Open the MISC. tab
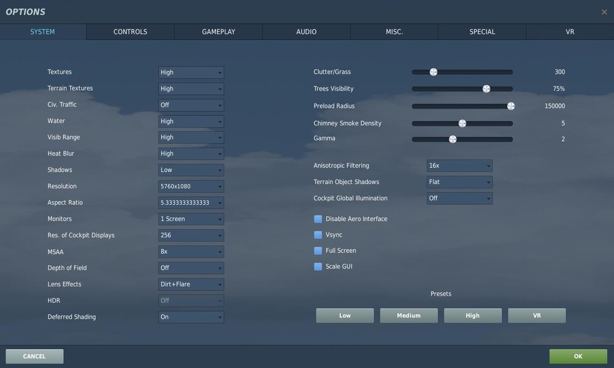Viewport: 614px width, 368px height. [394, 32]
